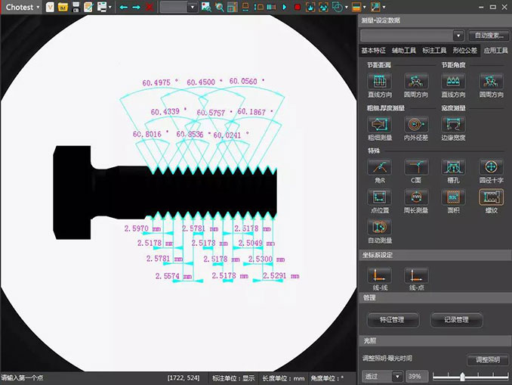Click the 面积 area measurement icon

click(453, 197)
